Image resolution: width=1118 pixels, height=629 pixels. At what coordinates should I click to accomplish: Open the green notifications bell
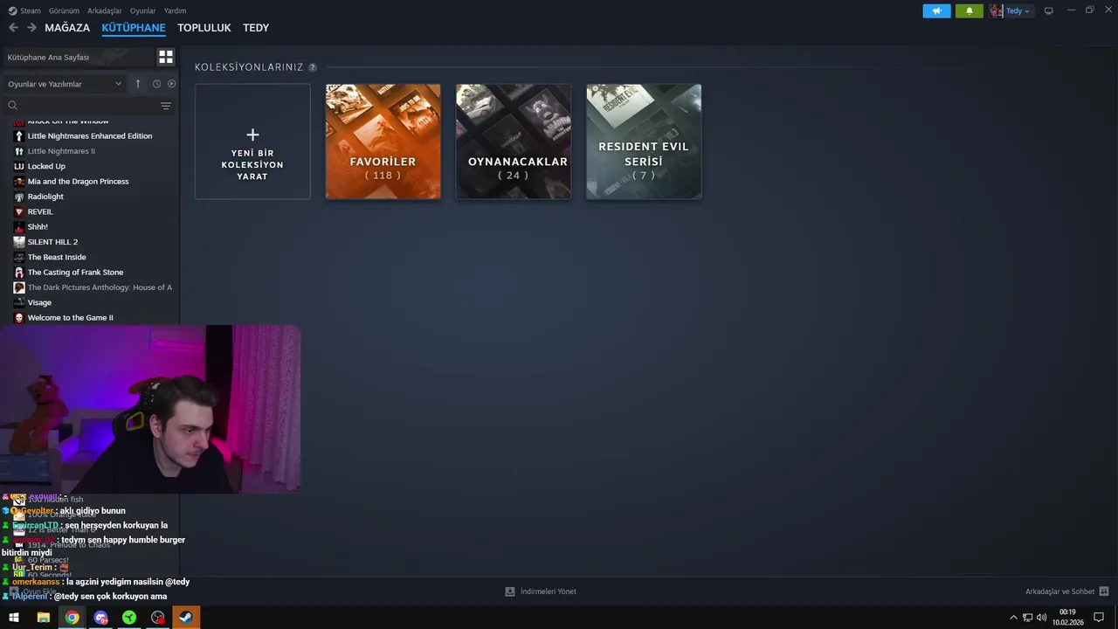[x=969, y=10]
